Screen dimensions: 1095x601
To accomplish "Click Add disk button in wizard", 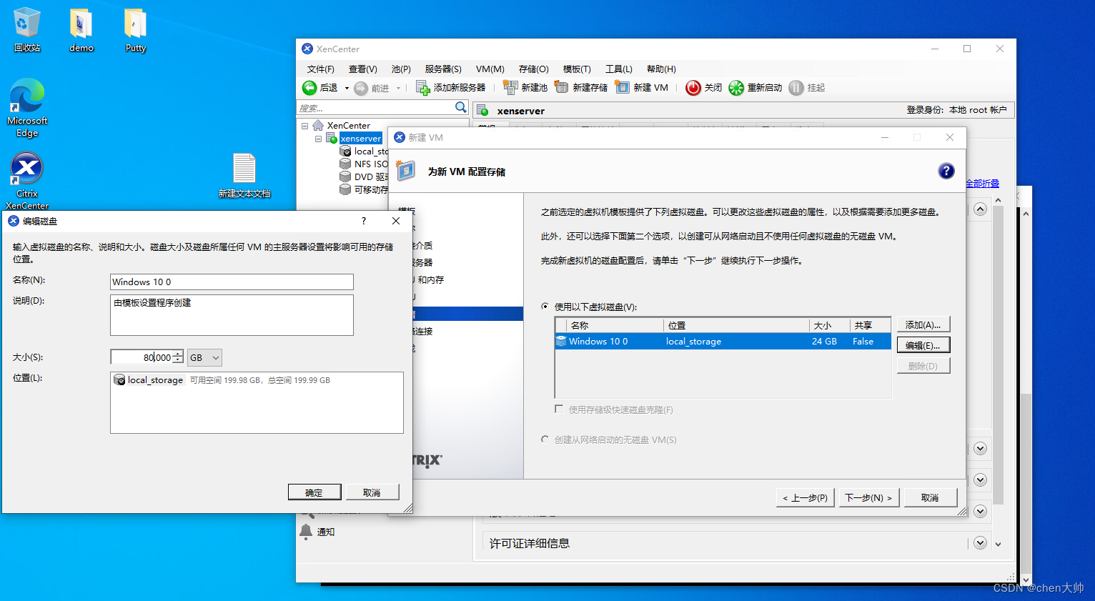I will tap(923, 324).
